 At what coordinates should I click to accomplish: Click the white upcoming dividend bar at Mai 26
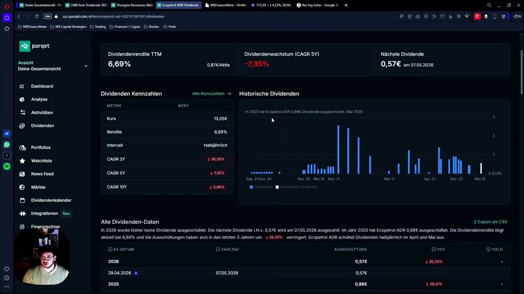[x=481, y=168]
